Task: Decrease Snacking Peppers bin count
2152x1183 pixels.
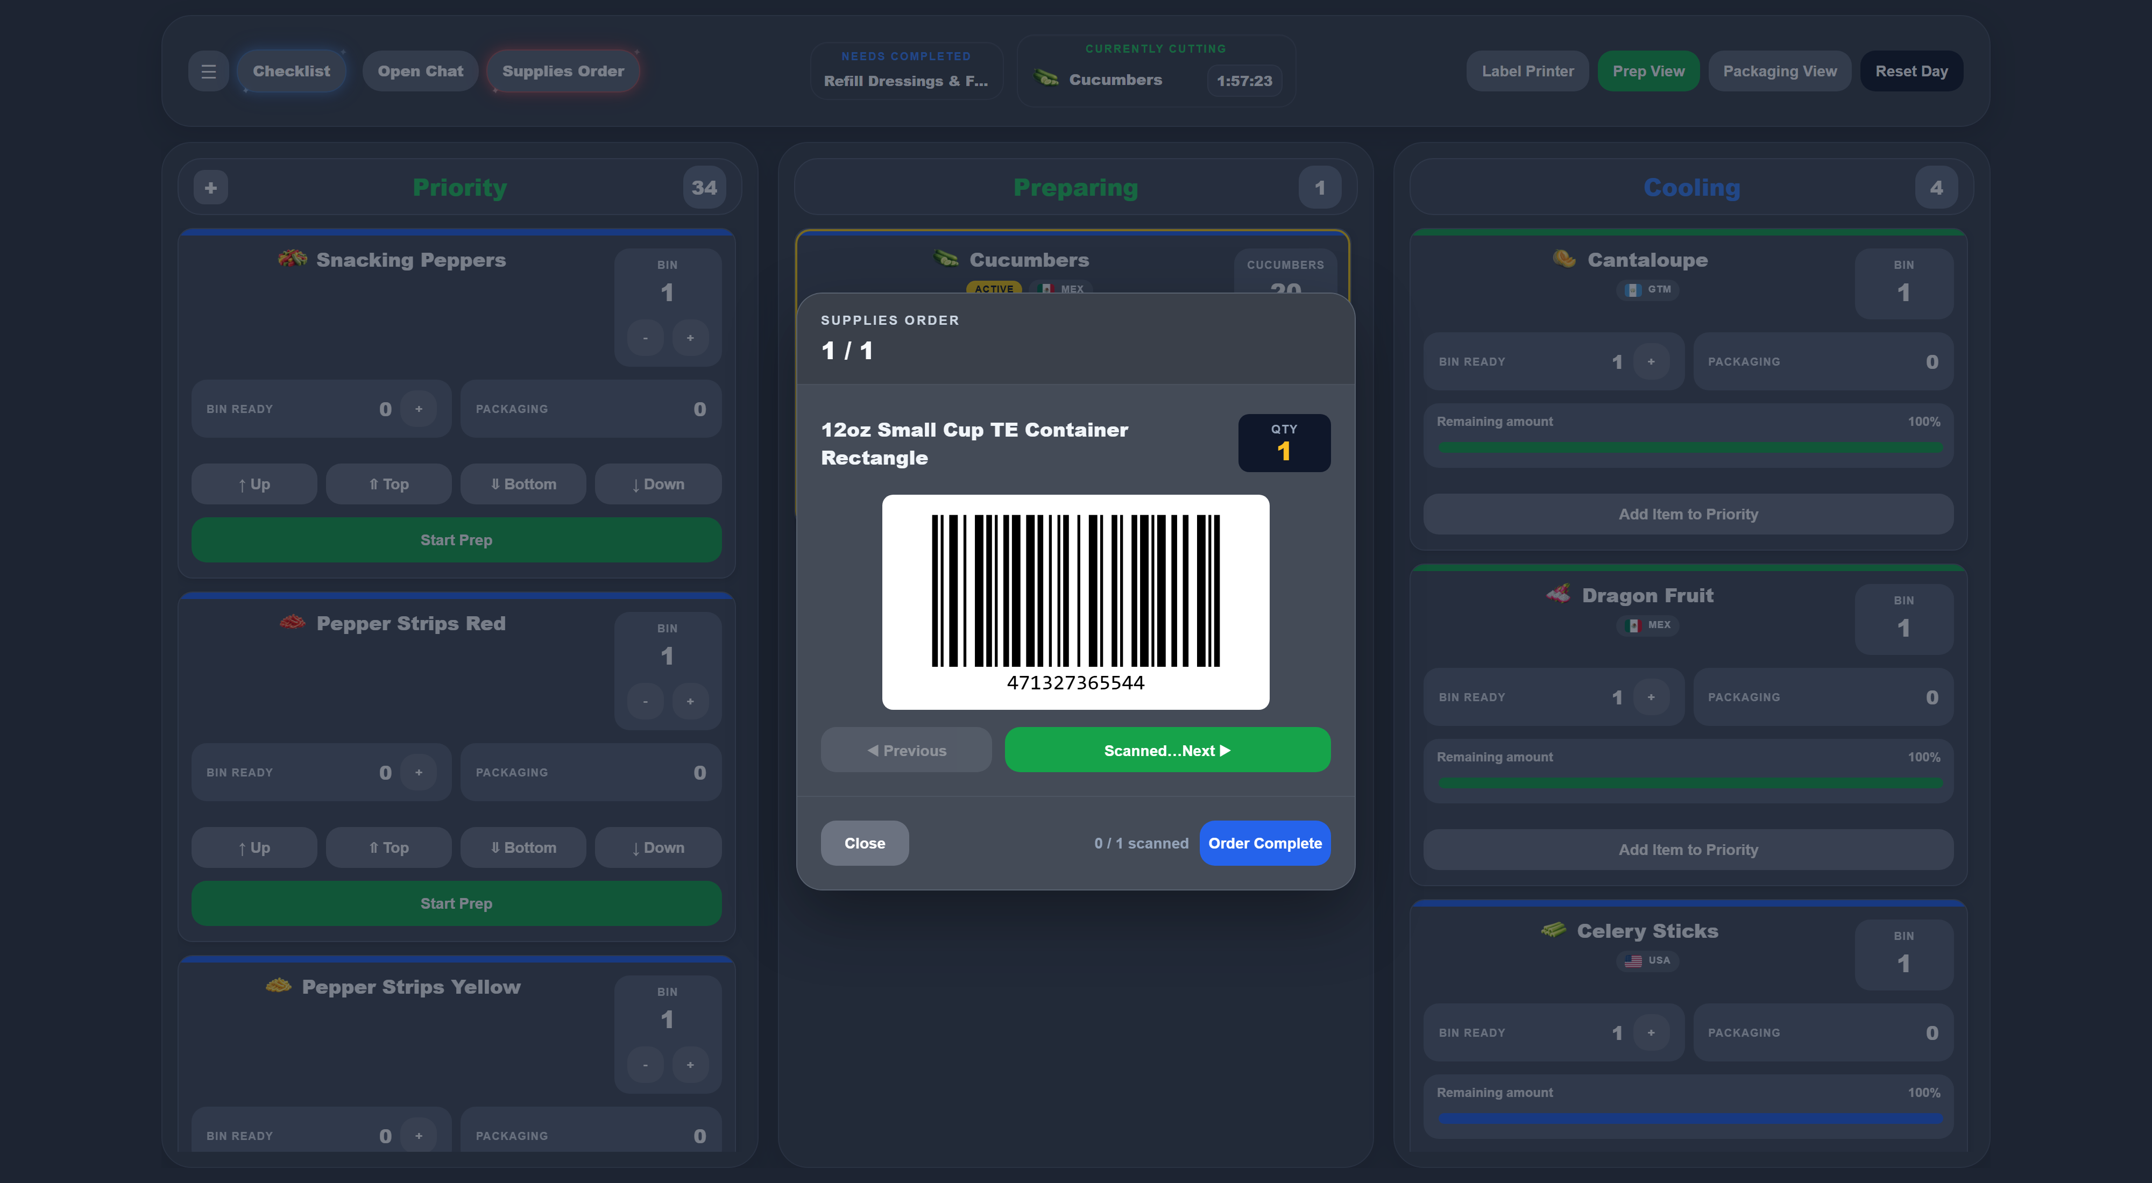Action: (x=645, y=338)
